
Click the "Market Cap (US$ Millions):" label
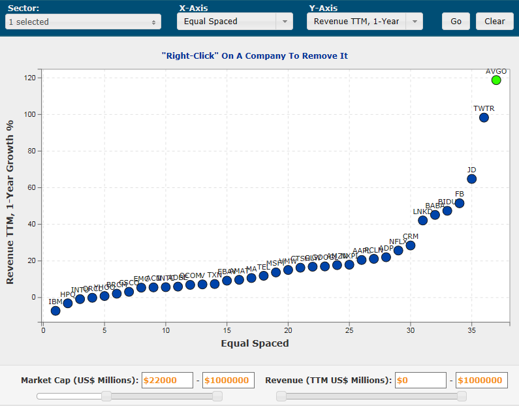[x=80, y=380]
